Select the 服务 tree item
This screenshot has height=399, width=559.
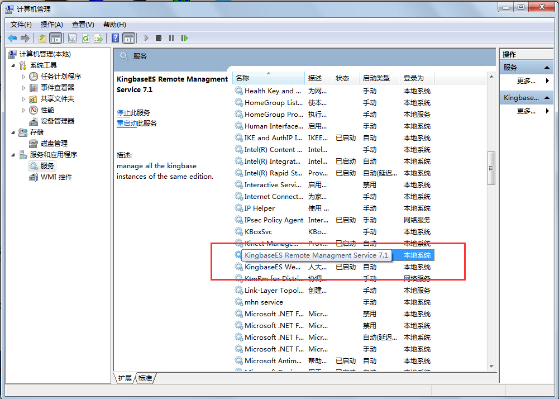(47, 166)
